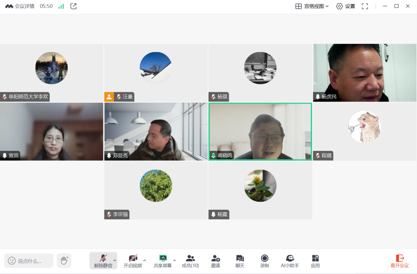
Task: Turn on camera with 开启视频
Action: (133, 261)
